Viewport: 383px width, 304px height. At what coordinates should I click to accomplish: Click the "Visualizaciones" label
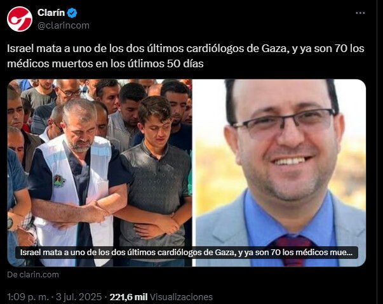(181, 297)
